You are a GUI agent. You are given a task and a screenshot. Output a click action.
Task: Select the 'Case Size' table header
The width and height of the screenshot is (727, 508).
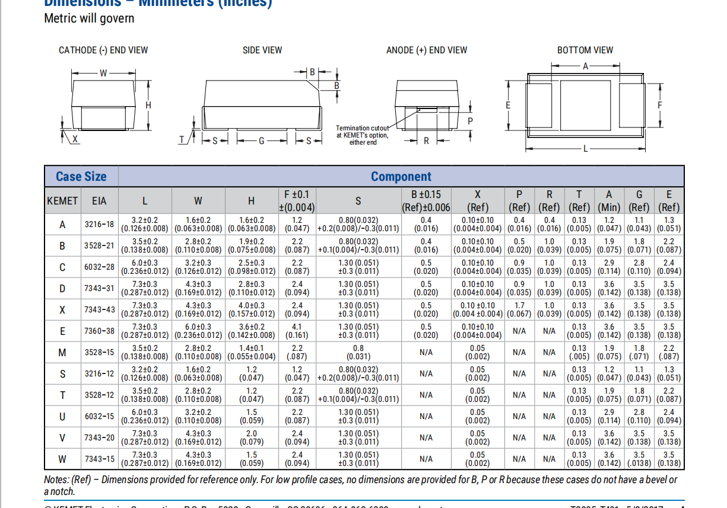pyautogui.click(x=81, y=177)
